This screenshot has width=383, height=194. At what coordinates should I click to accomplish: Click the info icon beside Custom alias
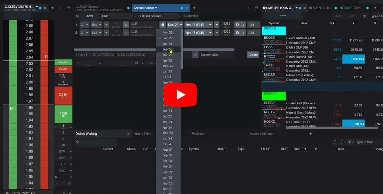click(x=195, y=55)
